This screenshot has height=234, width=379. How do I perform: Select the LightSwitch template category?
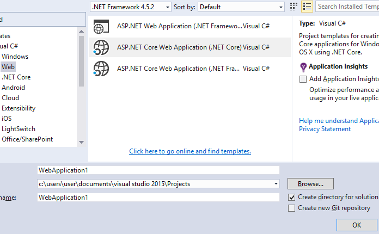19,129
